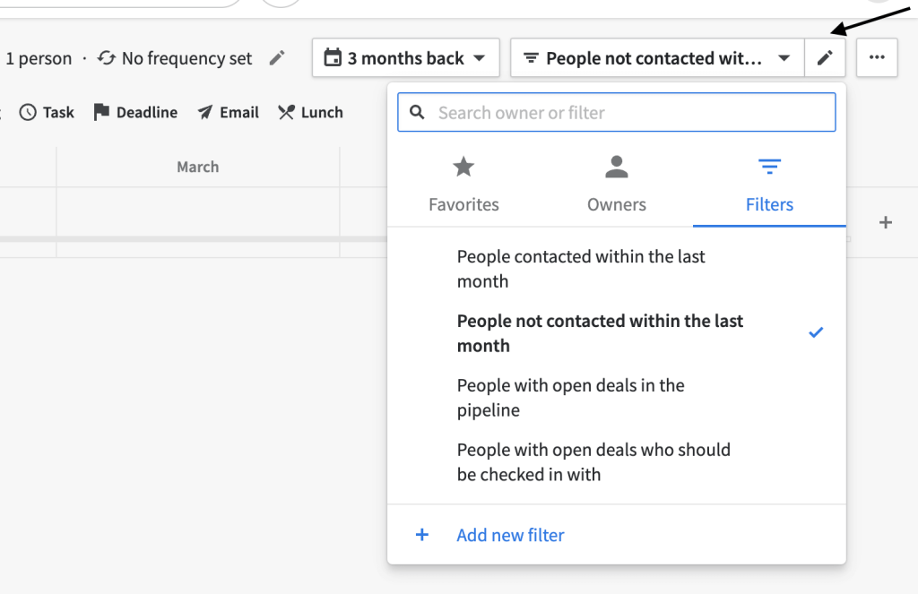Switch to the Owners tab

(616, 184)
